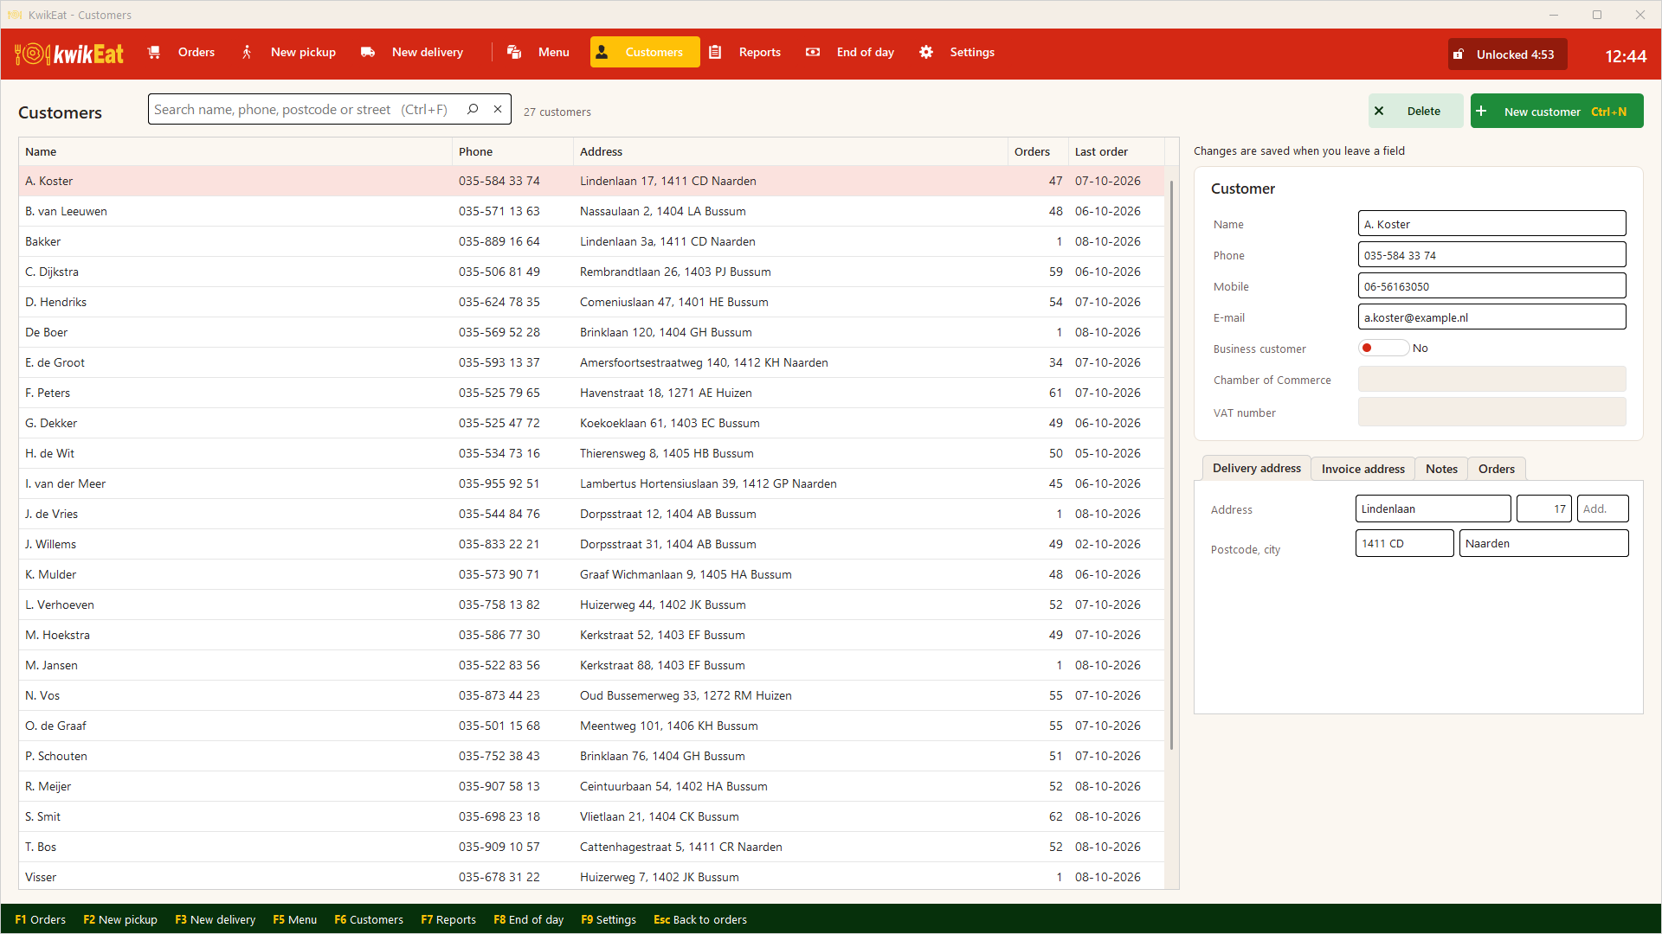
Task: Select customer row G. Dekker
Action: click(591, 423)
